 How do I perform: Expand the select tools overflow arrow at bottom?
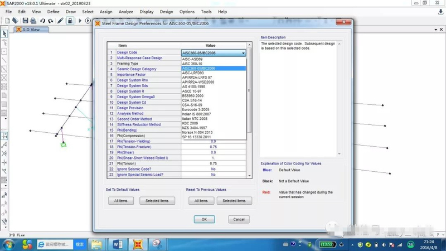6,227
